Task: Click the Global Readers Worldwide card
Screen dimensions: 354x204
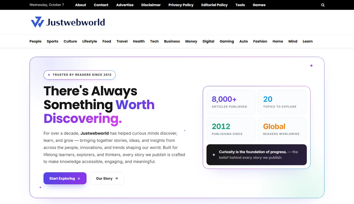Action: point(282,129)
